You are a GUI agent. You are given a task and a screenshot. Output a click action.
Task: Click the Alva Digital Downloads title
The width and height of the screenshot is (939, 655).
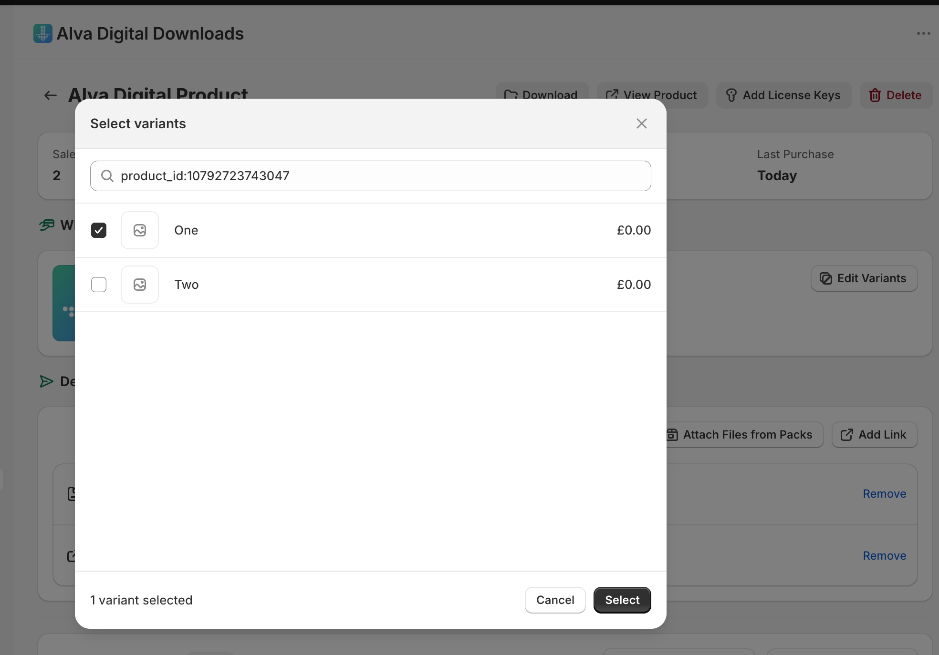point(150,33)
